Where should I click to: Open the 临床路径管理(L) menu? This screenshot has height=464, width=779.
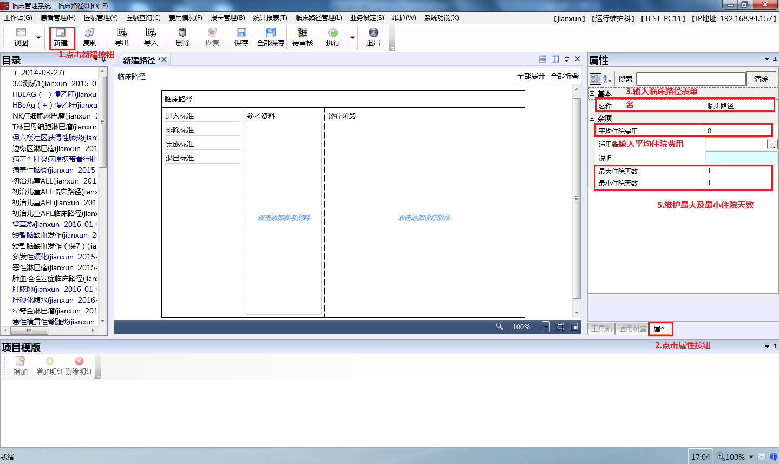[318, 18]
